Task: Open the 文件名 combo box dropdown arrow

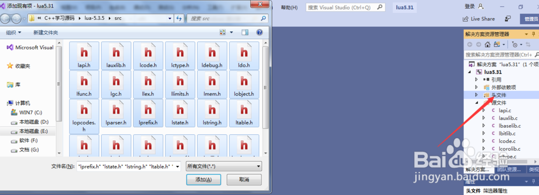Action: pyautogui.click(x=178, y=167)
